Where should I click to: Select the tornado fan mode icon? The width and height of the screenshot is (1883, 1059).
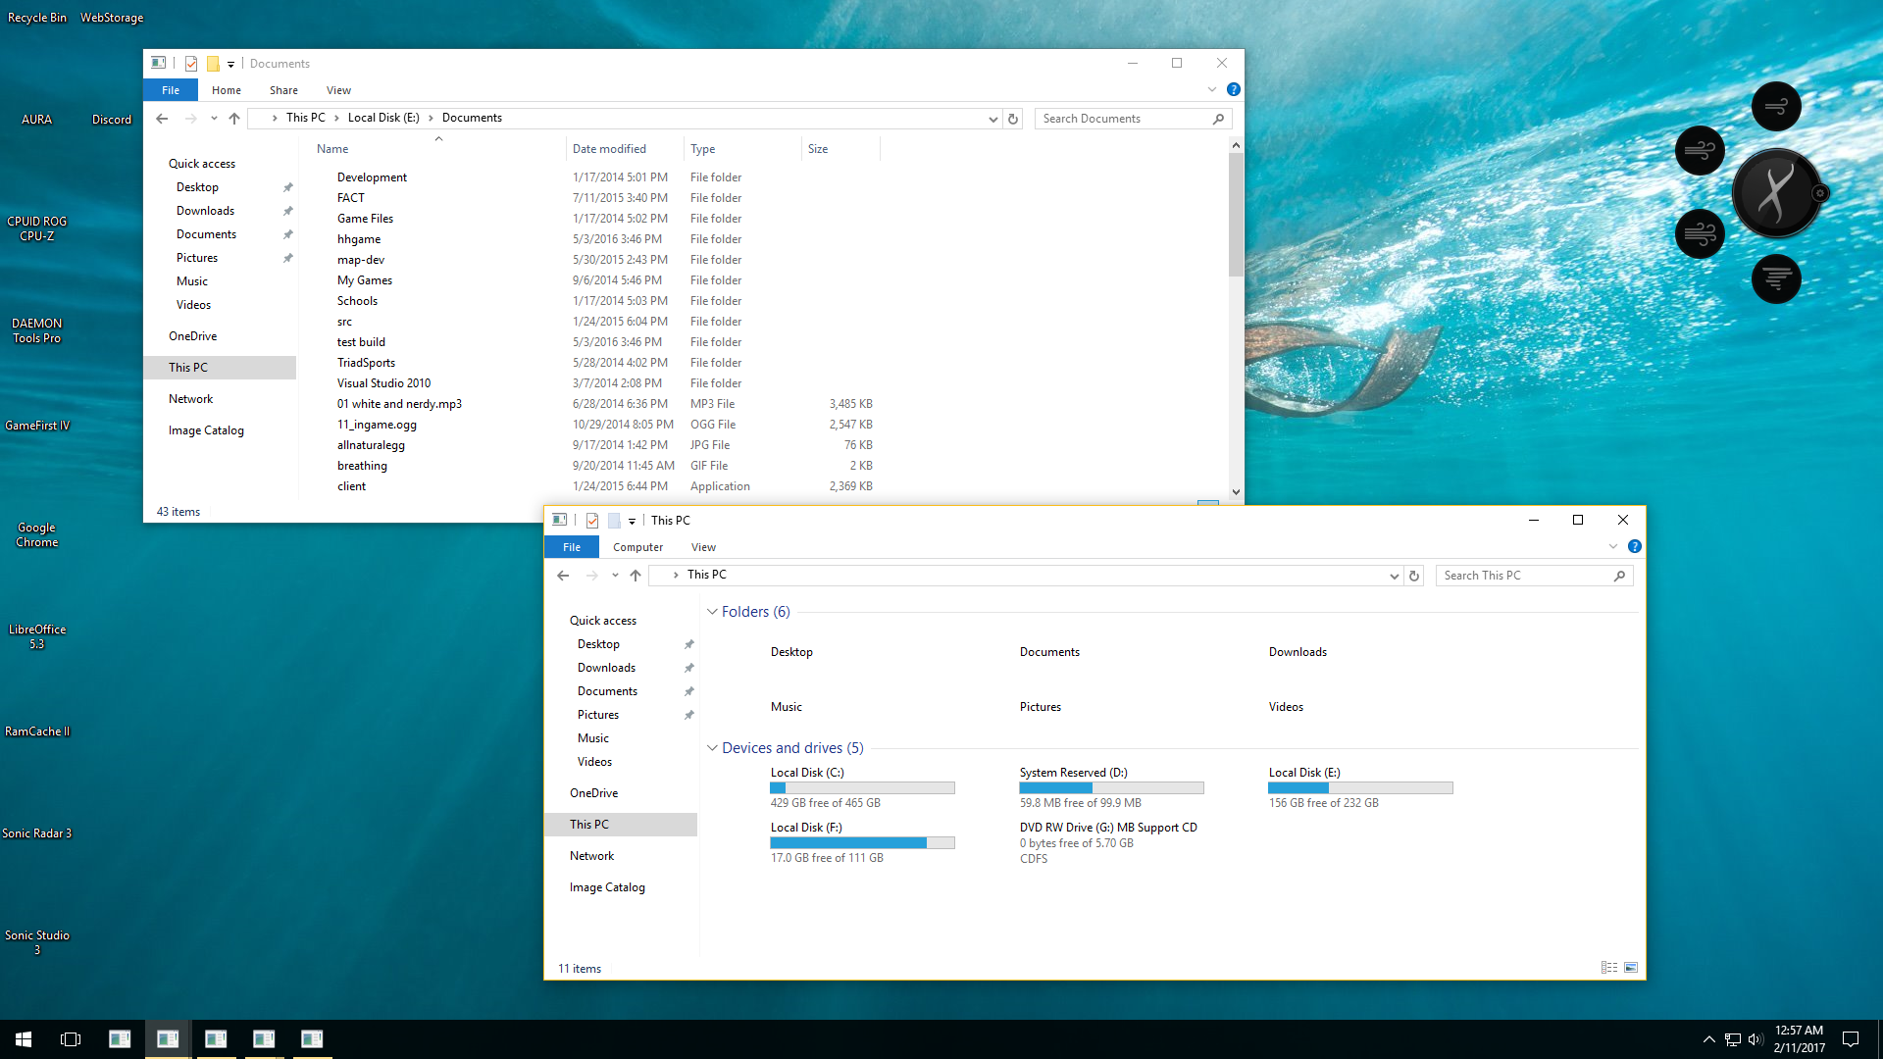pos(1776,278)
